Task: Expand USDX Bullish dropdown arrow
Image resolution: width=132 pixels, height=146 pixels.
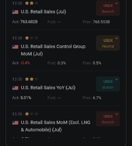Action: (117, 80)
